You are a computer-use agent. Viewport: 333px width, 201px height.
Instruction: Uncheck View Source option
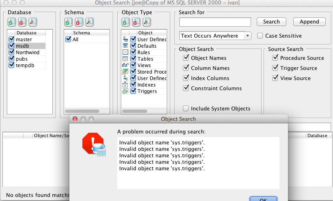point(275,78)
